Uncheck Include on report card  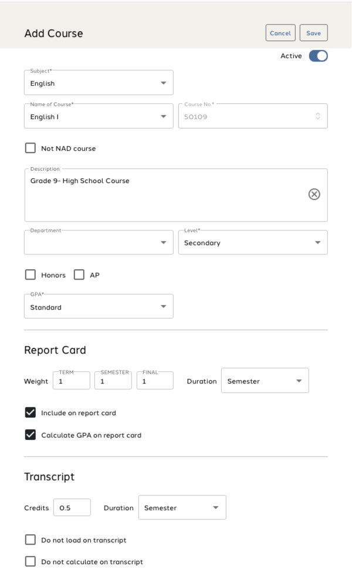coord(31,413)
